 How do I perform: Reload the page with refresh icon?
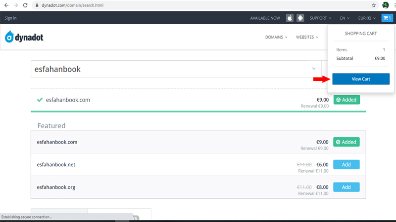point(25,5)
